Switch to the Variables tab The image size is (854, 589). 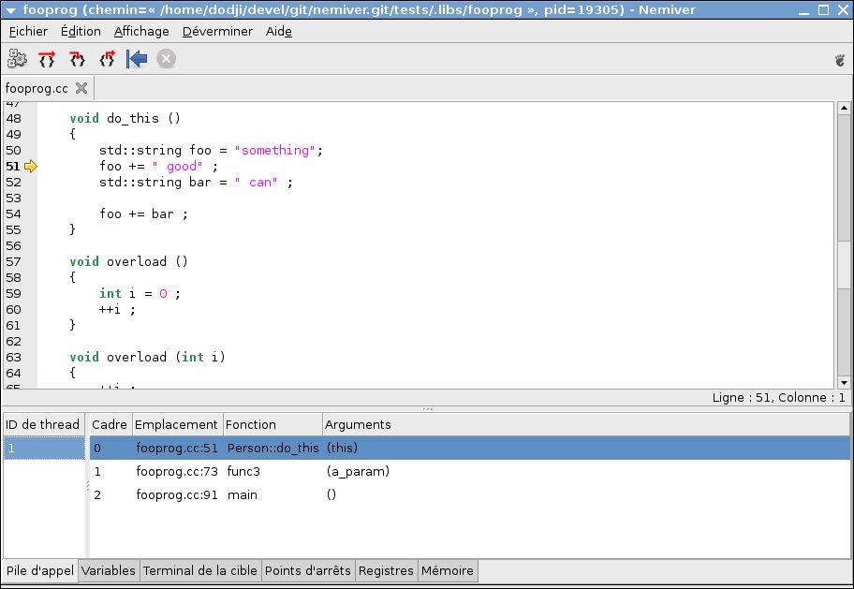(109, 570)
